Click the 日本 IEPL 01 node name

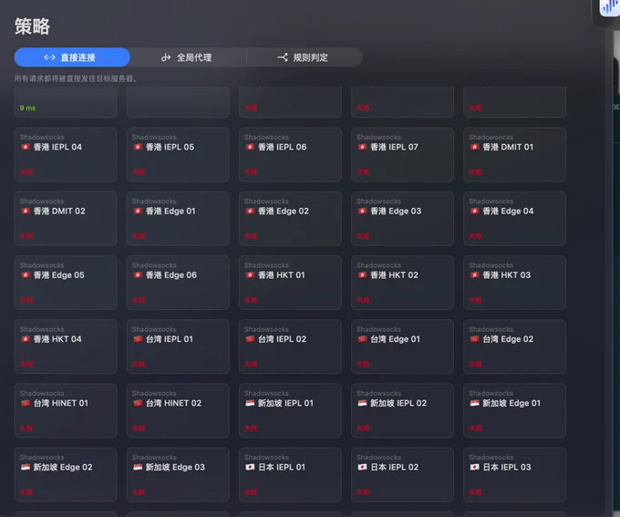click(282, 468)
